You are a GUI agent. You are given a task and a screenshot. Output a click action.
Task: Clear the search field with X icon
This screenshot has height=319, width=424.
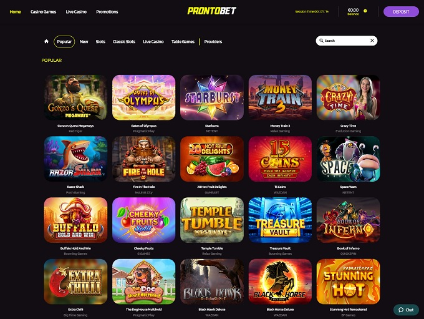[372, 41]
